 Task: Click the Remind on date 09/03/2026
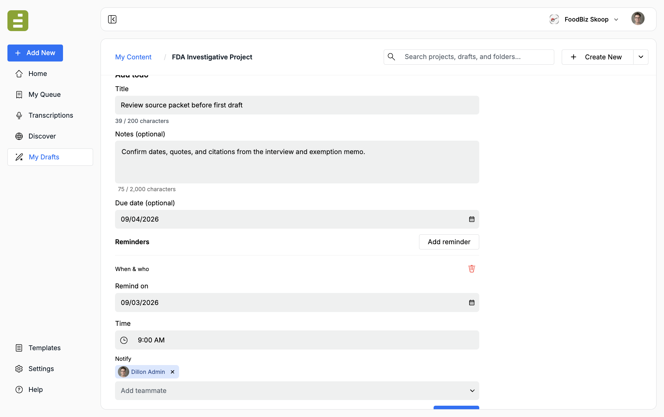click(x=297, y=303)
